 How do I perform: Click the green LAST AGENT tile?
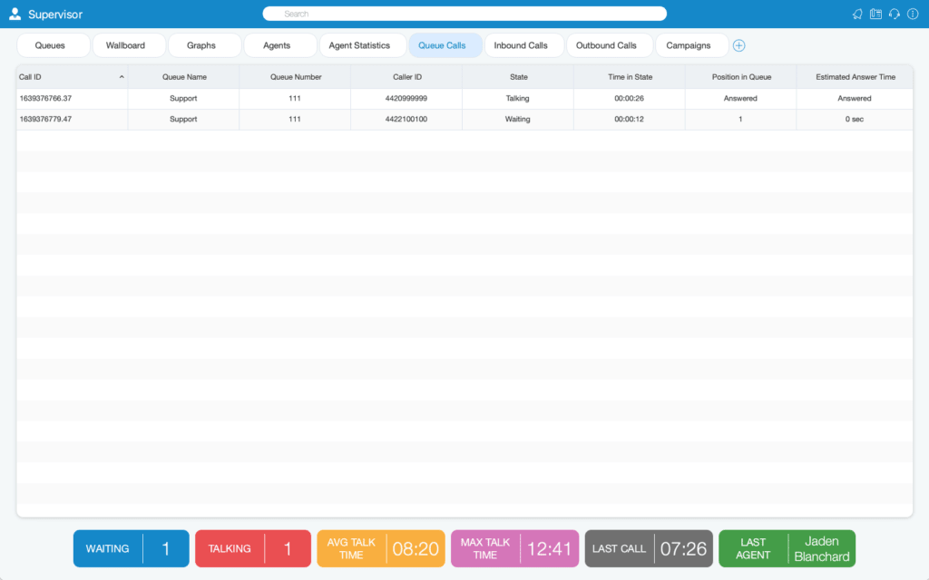click(x=787, y=548)
